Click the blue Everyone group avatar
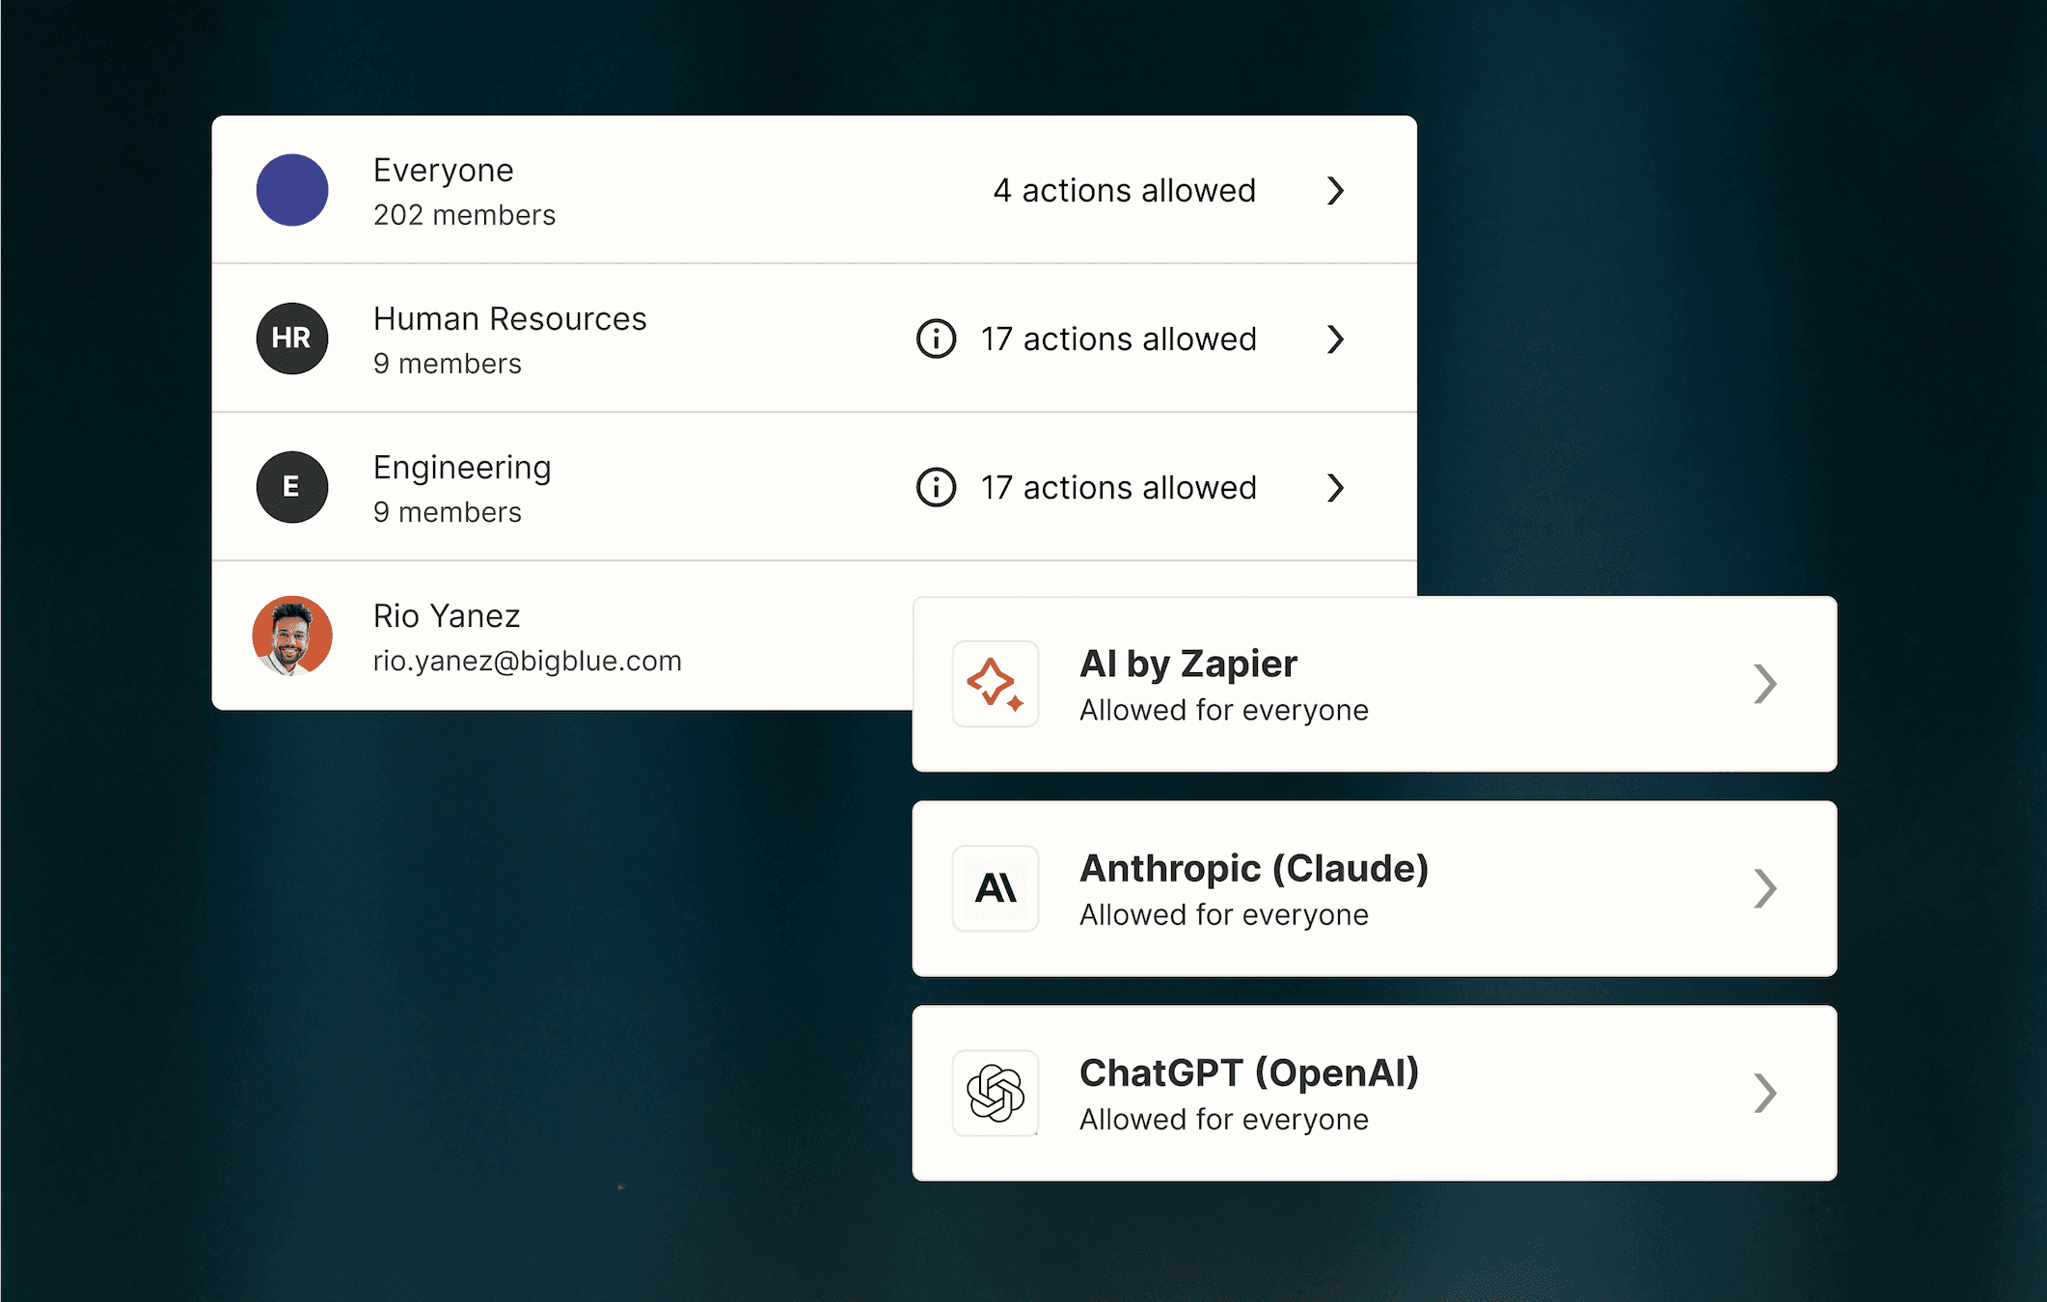This screenshot has height=1302, width=2047. point(292,190)
